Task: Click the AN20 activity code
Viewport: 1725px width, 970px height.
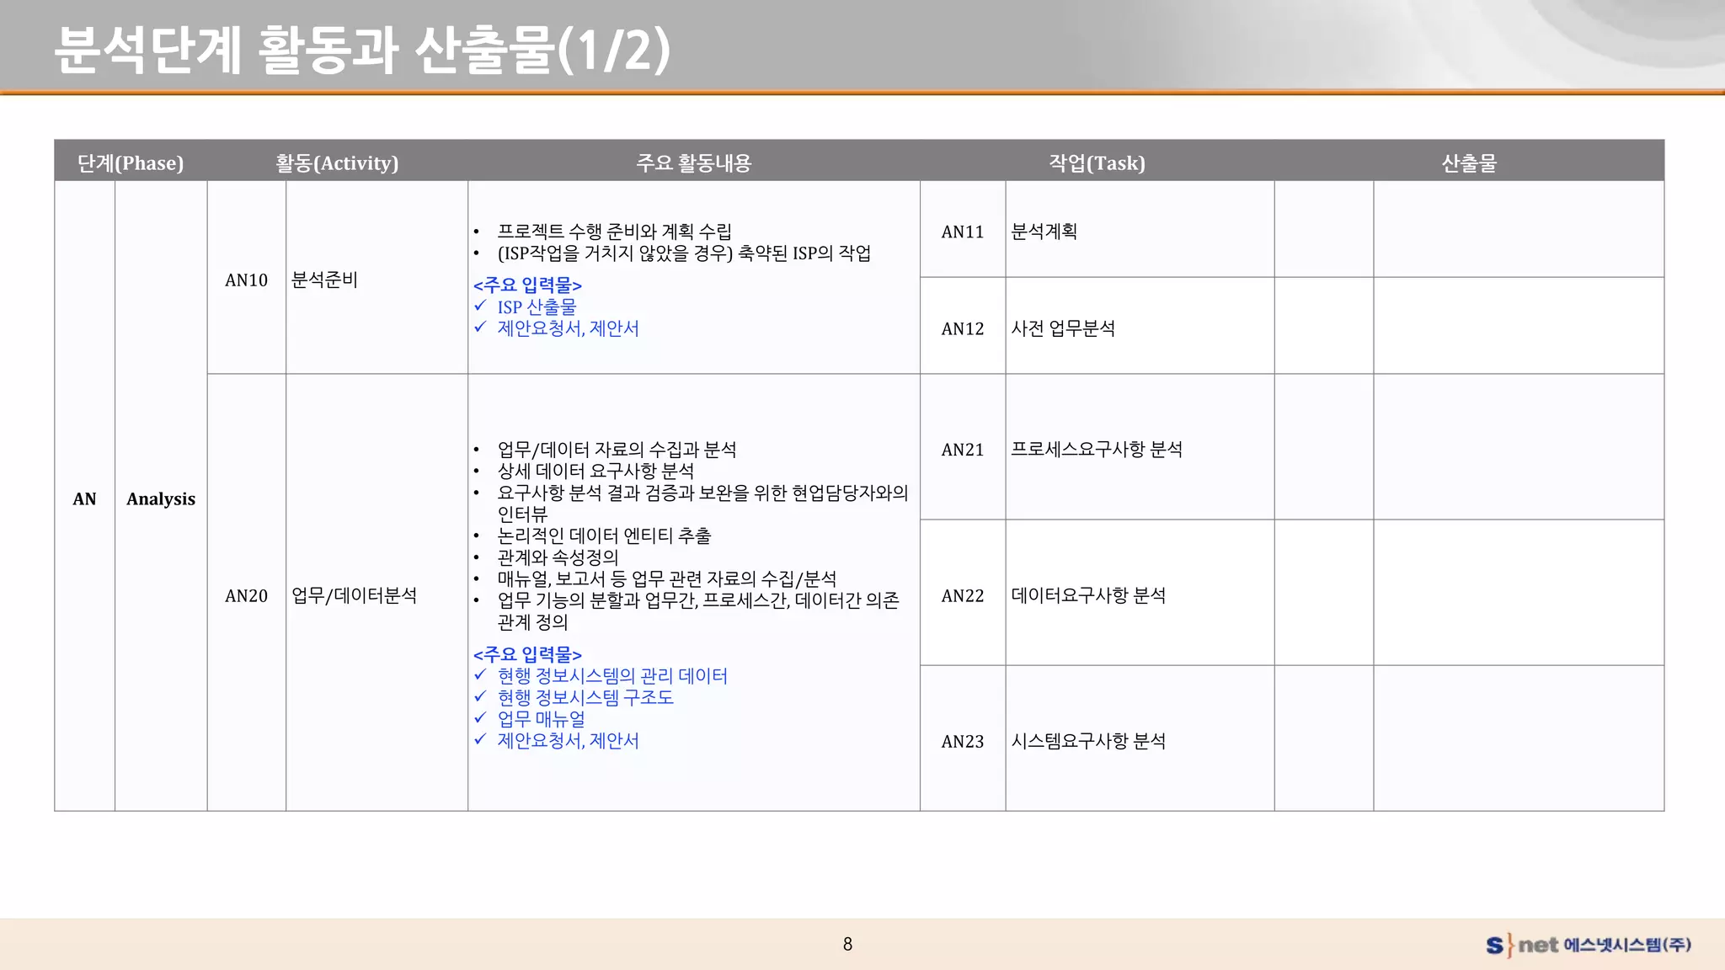Action: (246, 595)
